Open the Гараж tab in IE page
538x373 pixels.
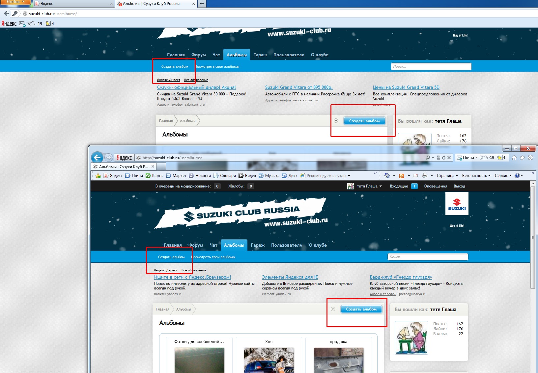[258, 245]
